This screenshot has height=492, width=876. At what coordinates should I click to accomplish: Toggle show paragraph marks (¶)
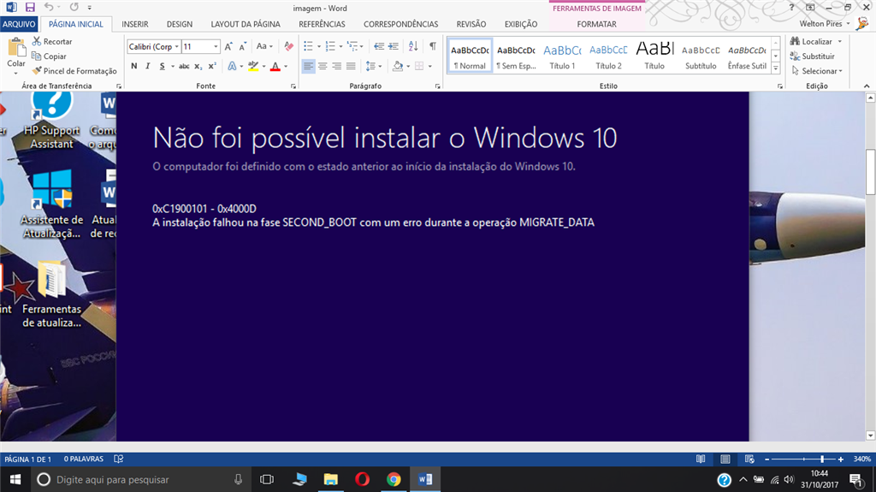(432, 46)
